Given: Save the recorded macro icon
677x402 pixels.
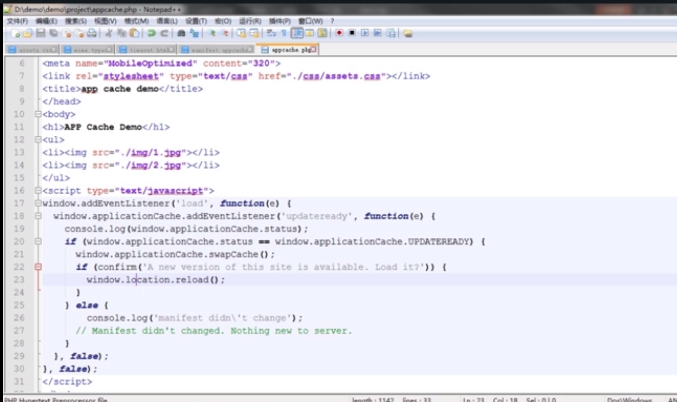Looking at the screenshot, I should (391, 33).
